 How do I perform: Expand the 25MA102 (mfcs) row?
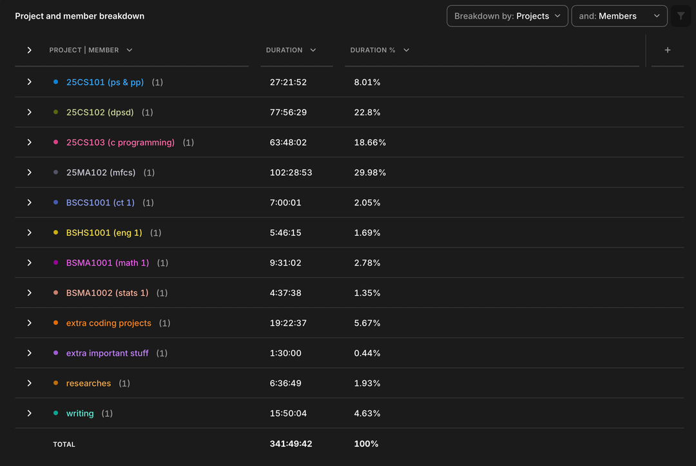pyautogui.click(x=30, y=173)
